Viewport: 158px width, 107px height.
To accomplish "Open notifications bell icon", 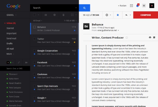I will (x=137, y=6).
